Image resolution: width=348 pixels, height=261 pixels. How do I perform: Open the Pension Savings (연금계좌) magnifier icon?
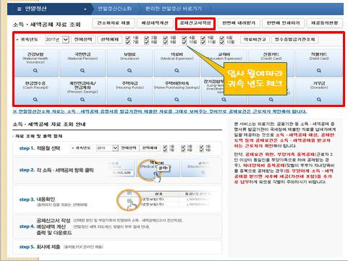82,100
